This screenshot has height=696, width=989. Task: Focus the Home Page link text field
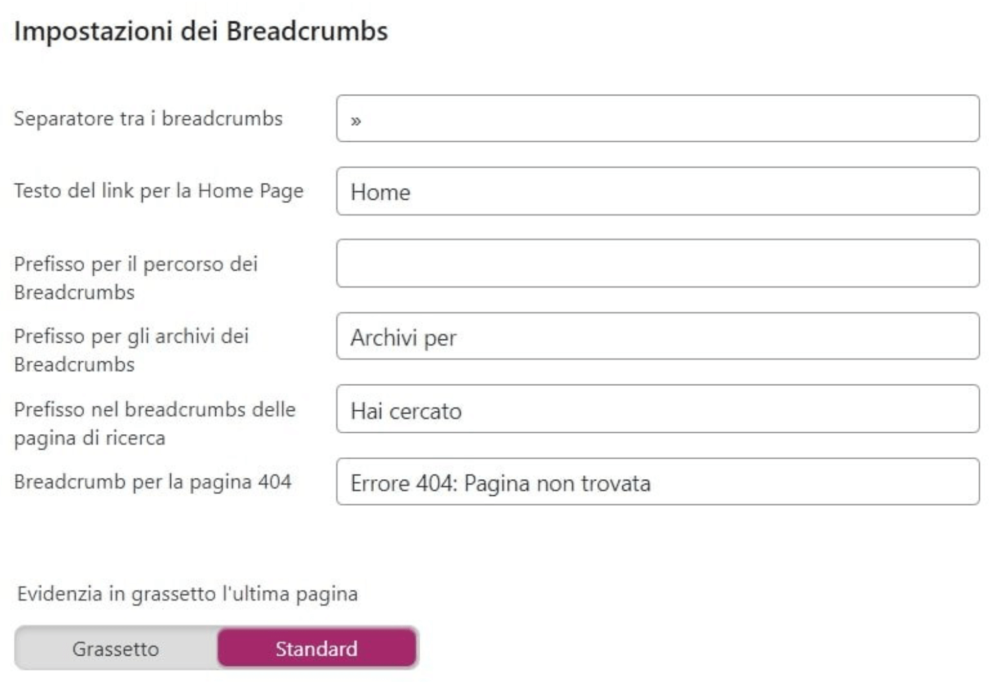[658, 192]
